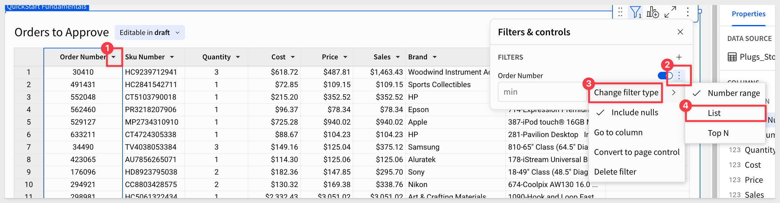Open the Editable in draft dropdown

pos(150,32)
